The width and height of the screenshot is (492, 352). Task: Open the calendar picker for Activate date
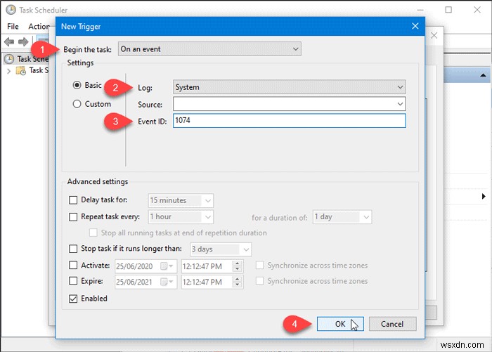pos(167,266)
